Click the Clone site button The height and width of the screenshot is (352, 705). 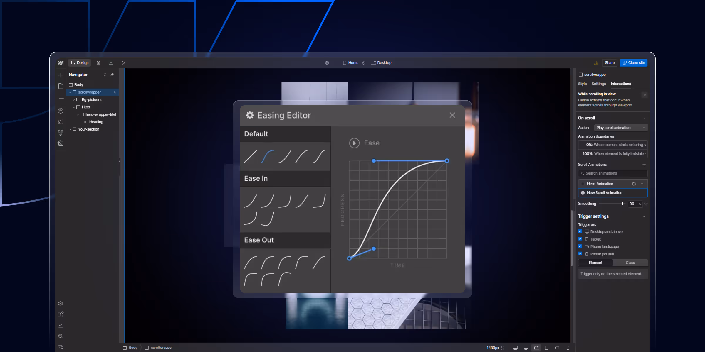point(634,63)
